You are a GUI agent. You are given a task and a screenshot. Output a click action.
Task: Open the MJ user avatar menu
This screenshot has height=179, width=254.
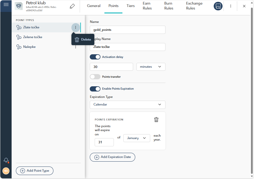point(6,171)
